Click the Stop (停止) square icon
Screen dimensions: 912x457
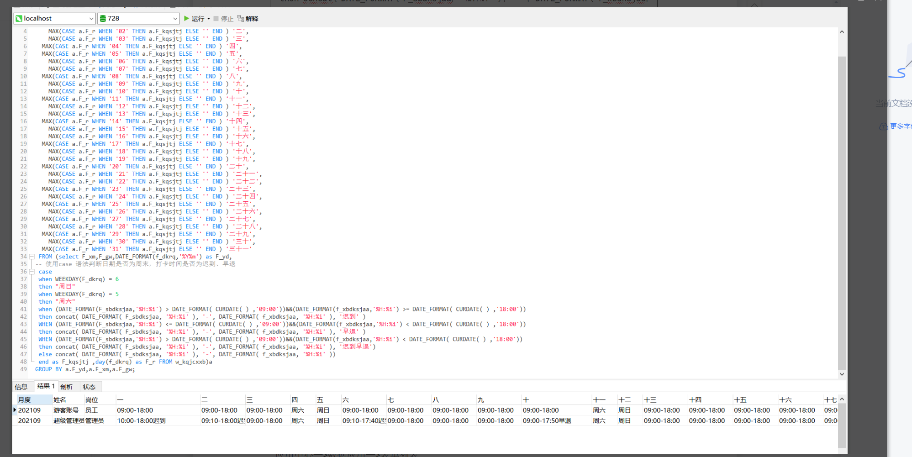pos(216,19)
